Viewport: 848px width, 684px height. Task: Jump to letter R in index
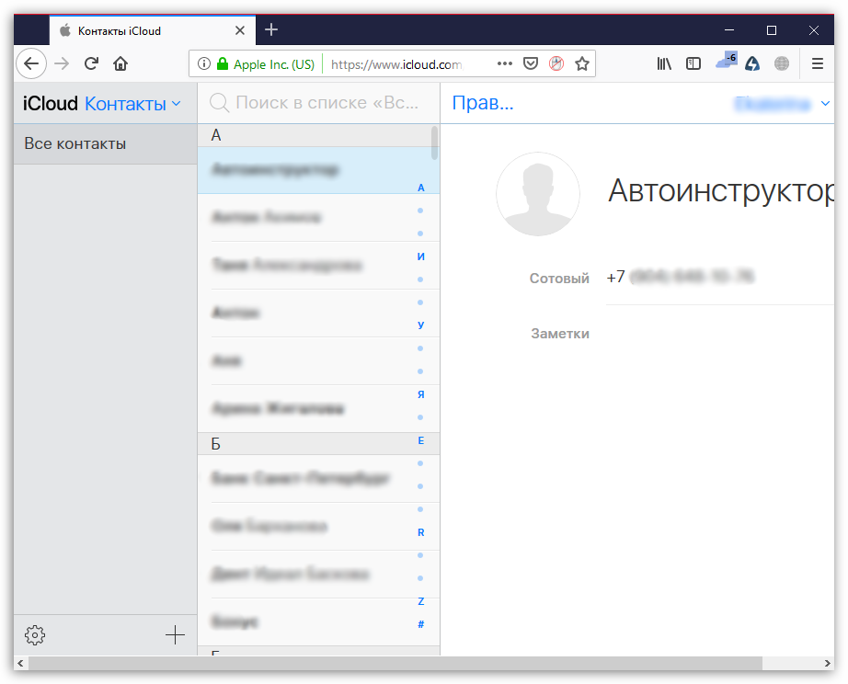coord(420,532)
